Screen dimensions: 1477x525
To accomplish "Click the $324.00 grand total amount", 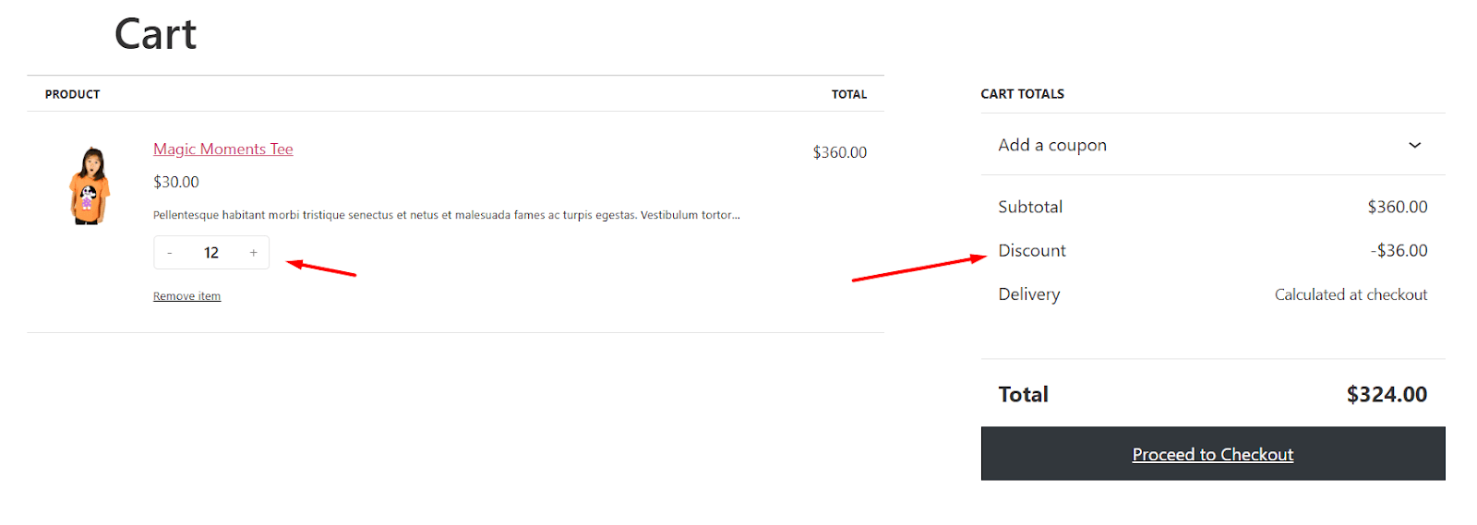I will (x=1387, y=394).
